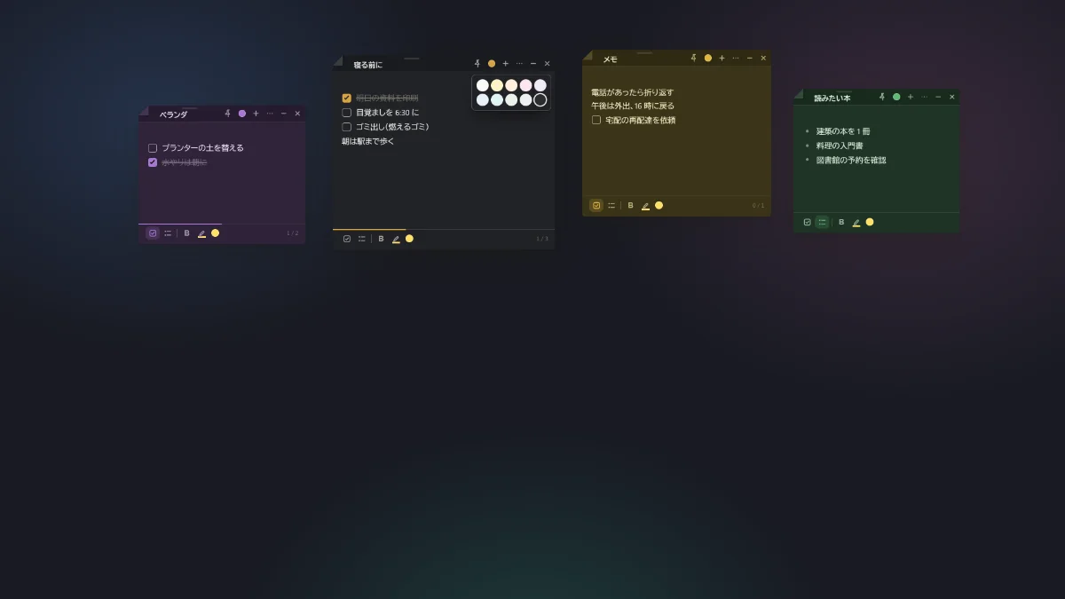Pin the 読みたい本 note
The image size is (1065, 599).
point(882,97)
